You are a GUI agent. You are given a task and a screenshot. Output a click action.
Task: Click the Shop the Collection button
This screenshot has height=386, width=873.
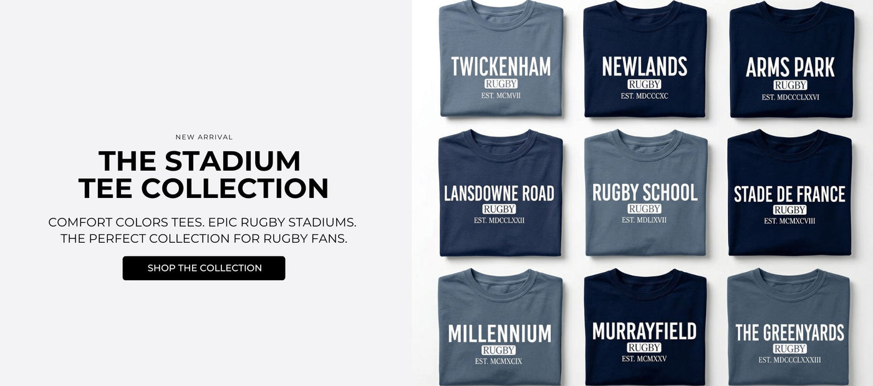click(204, 268)
